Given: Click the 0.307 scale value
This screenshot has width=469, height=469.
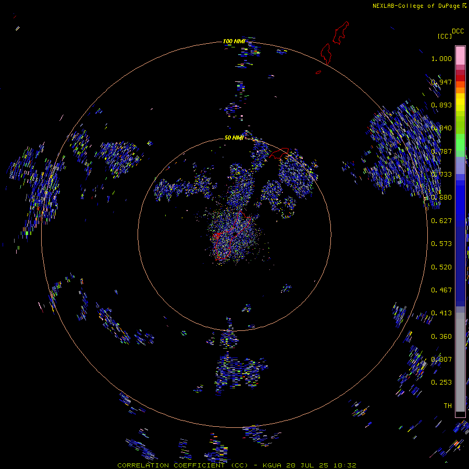Looking at the screenshot, I should [441, 360].
